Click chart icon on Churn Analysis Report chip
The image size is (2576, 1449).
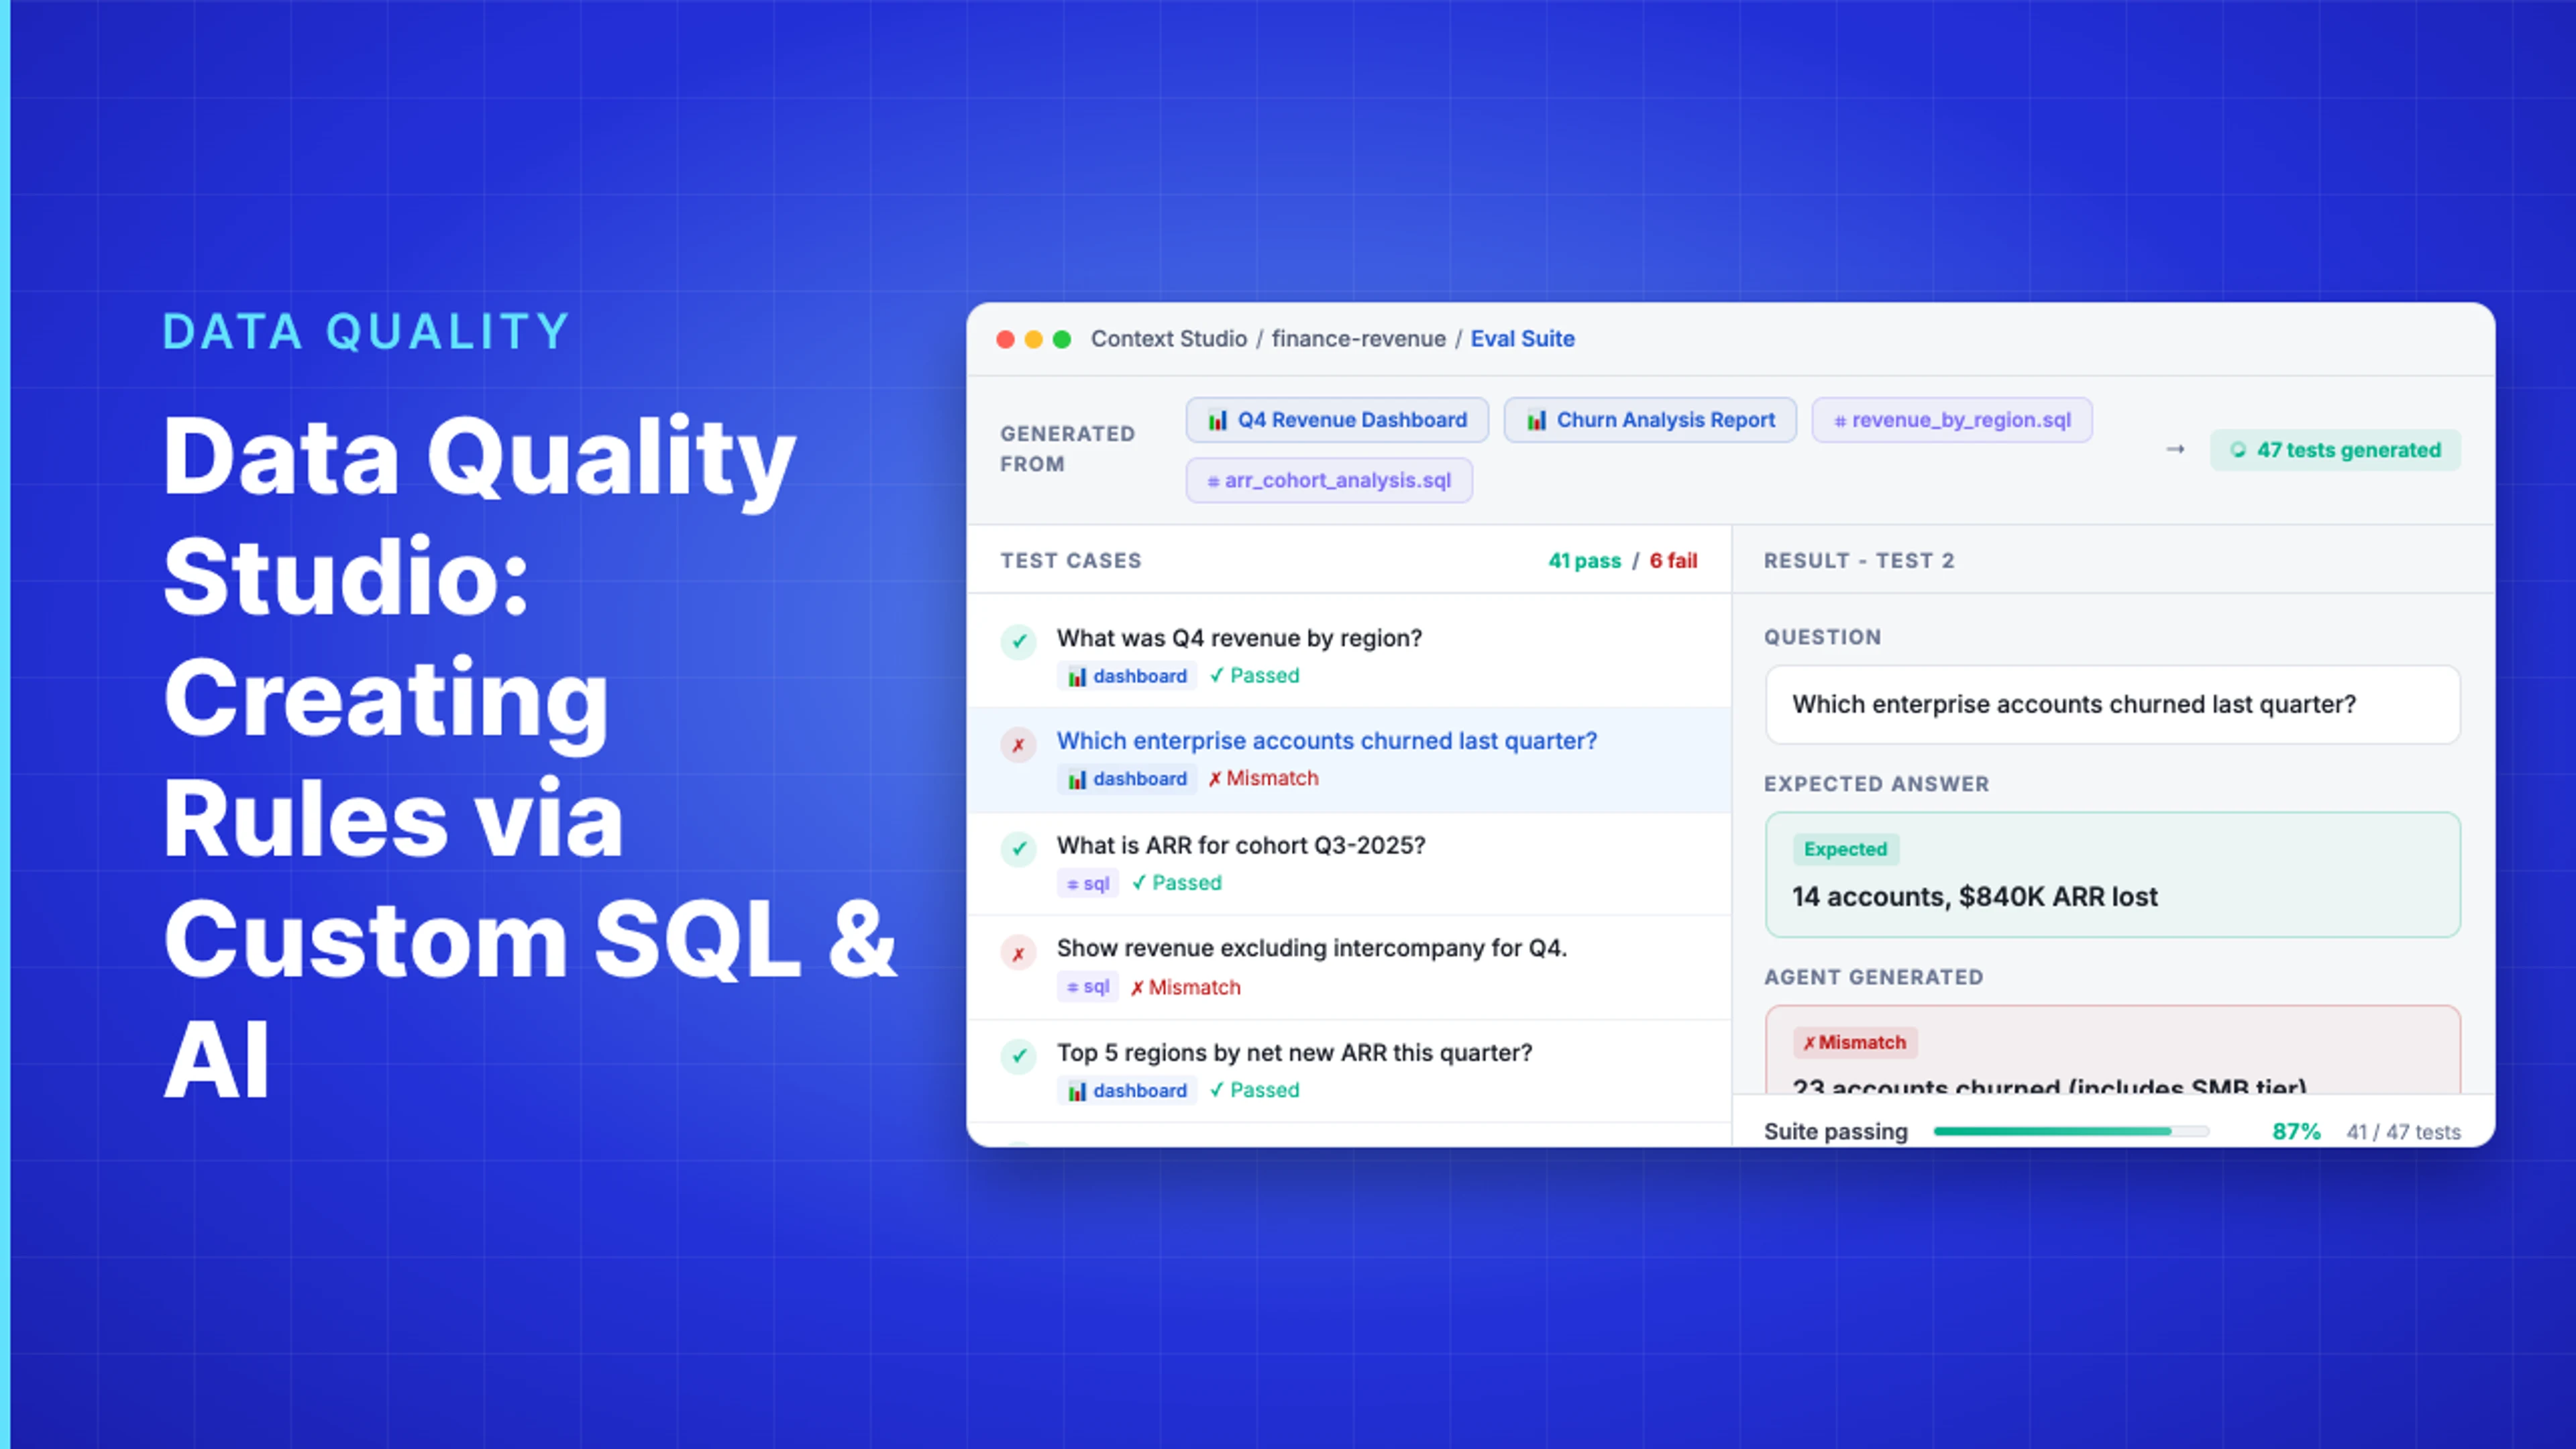1536,420
